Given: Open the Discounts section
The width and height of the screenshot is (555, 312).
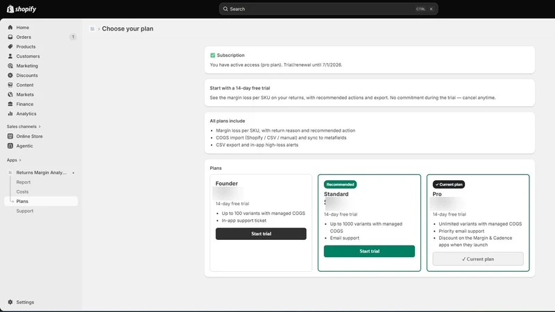Looking at the screenshot, I should click(27, 75).
